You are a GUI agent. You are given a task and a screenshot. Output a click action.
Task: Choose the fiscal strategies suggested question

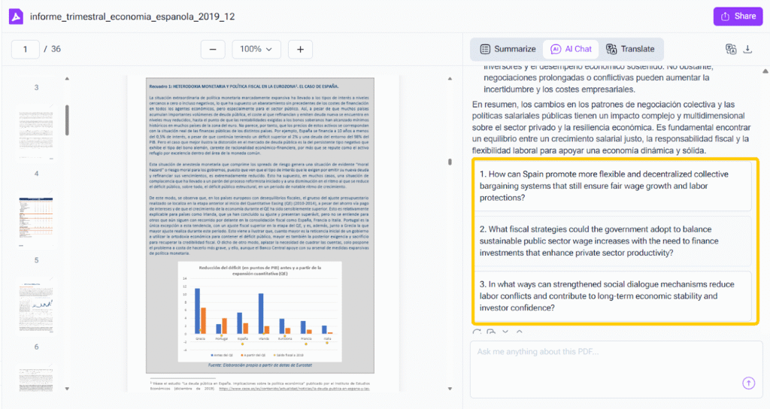[x=611, y=241]
